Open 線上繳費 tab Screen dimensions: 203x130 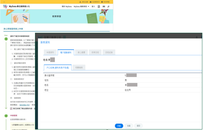point(82,52)
